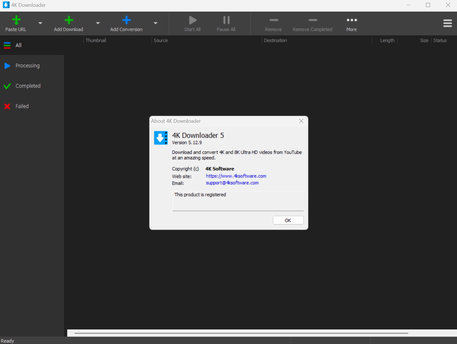This screenshot has height=344, width=457.
Task: Click Remove Completed in the toolbar
Action: (312, 24)
